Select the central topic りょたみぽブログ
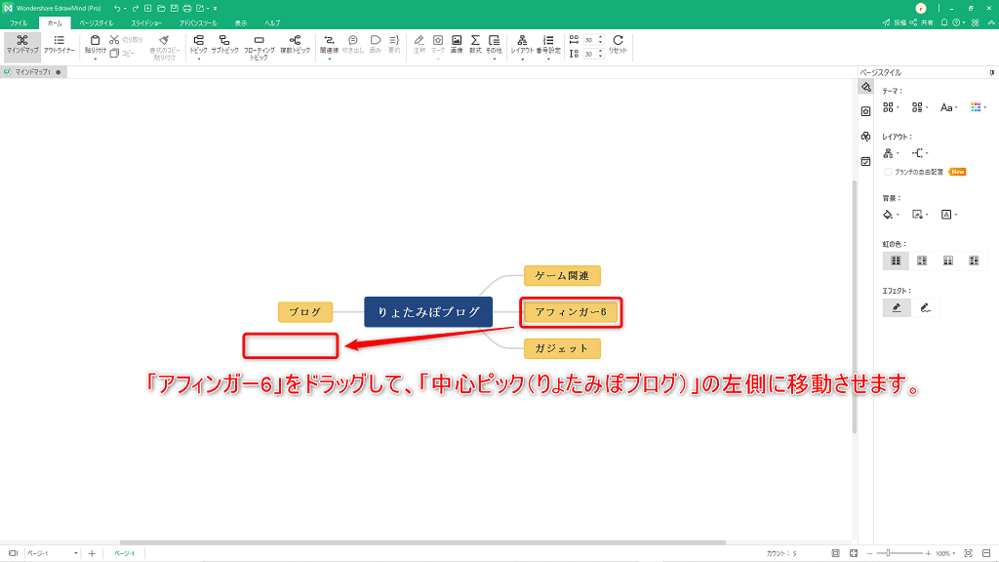Screen dimensions: 999x562 point(428,312)
